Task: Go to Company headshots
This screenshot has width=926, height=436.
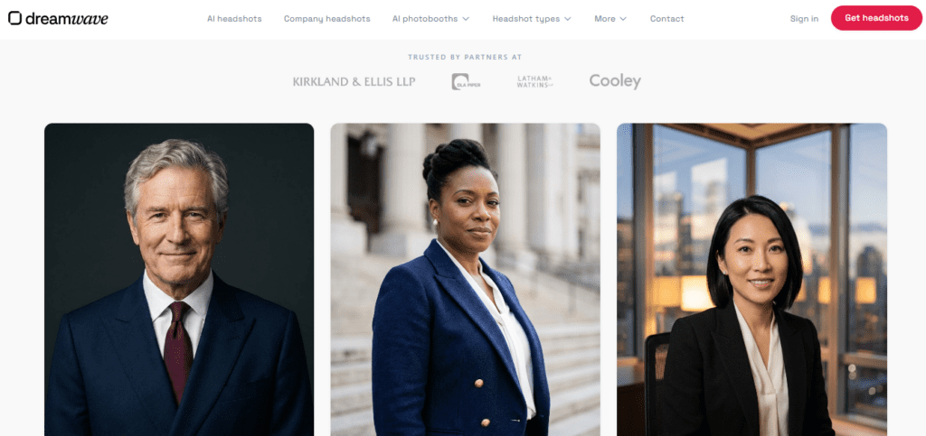Action: [327, 19]
